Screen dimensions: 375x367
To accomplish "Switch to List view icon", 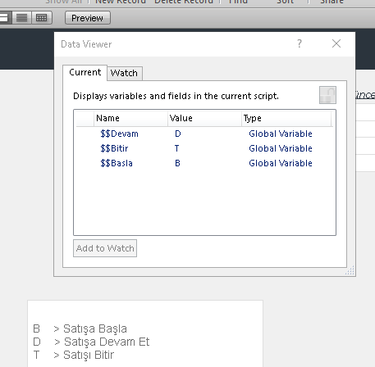I will (22, 18).
